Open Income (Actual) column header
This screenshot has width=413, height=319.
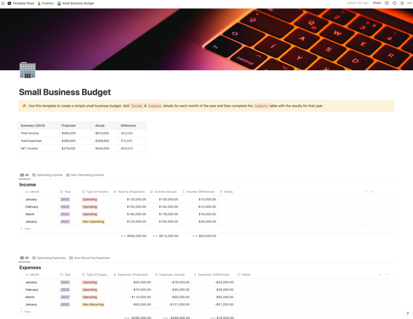pos(163,192)
